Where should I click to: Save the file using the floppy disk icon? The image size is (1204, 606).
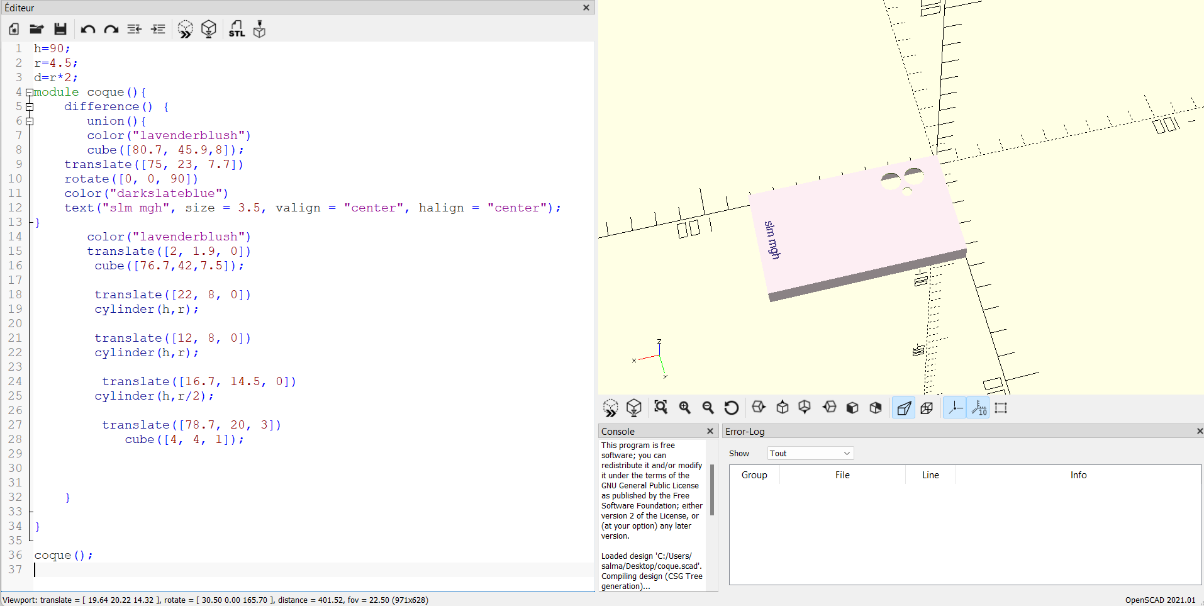point(60,29)
